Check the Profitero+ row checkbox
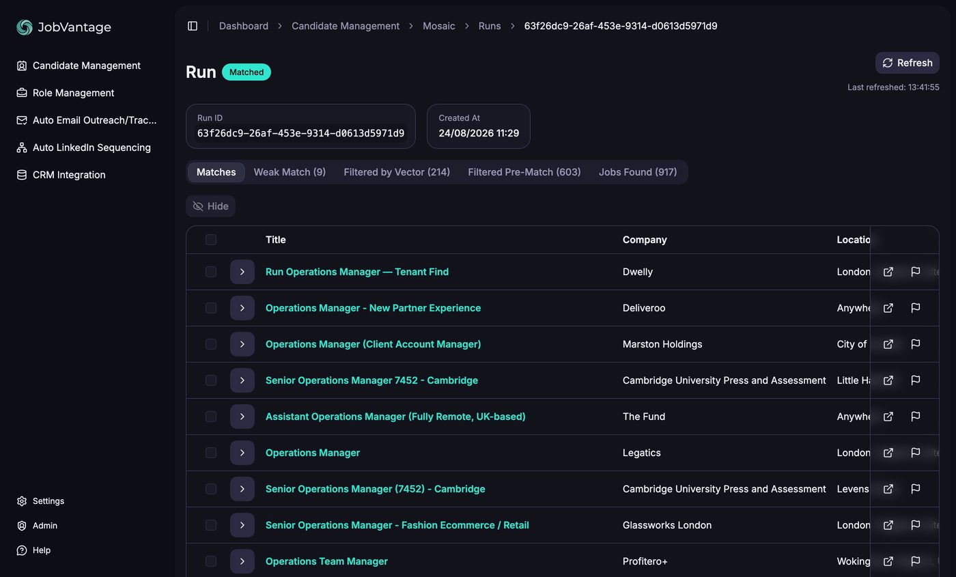This screenshot has width=956, height=577. pyautogui.click(x=211, y=561)
